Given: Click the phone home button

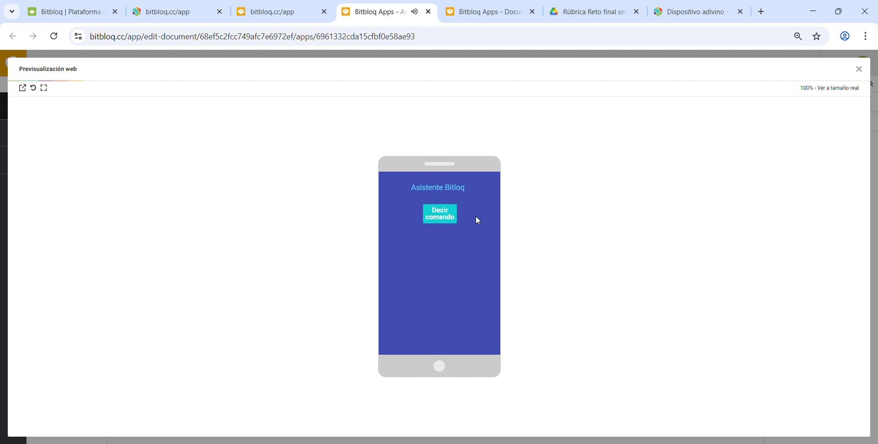Looking at the screenshot, I should (439, 366).
